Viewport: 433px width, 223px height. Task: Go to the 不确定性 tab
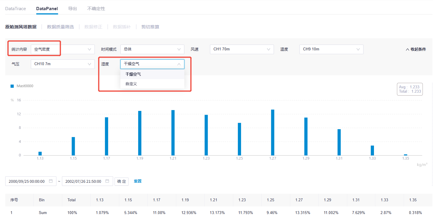(x=96, y=9)
